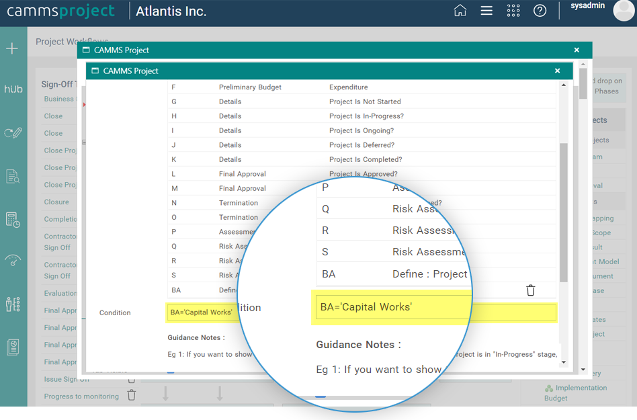Select row G Project Is Not Started
637x420 pixels.
click(x=362, y=101)
